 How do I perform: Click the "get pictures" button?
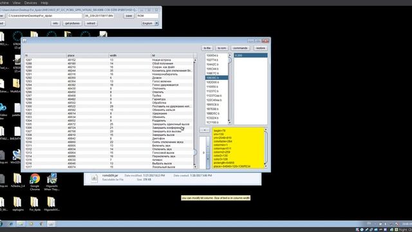tap(72, 23)
